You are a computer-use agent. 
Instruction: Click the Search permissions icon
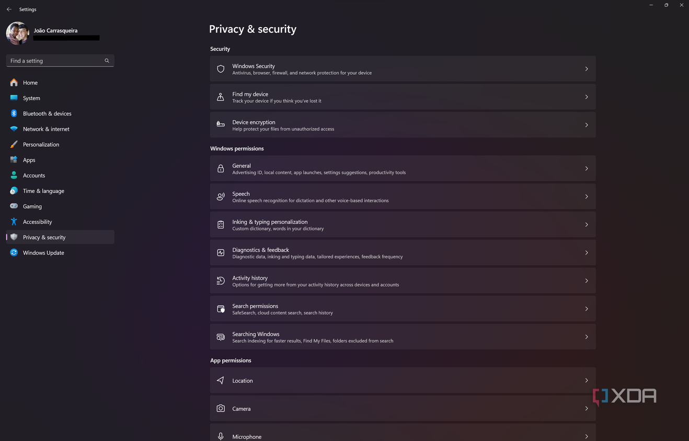tap(221, 309)
